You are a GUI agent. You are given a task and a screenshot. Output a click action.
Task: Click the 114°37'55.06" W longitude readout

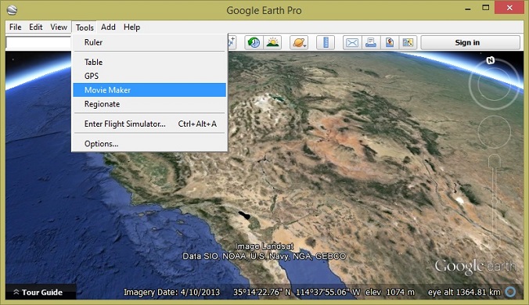(328, 292)
